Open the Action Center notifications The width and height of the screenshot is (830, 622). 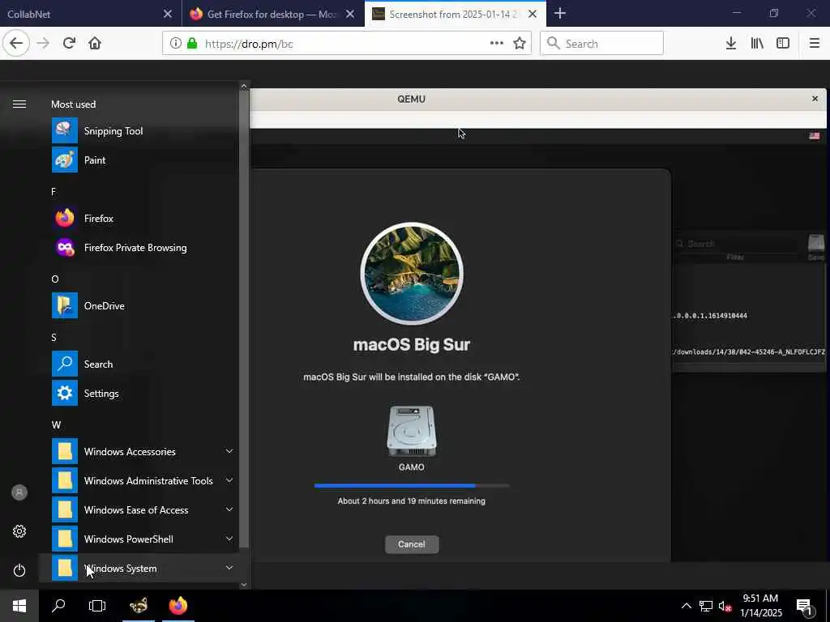coord(805,607)
